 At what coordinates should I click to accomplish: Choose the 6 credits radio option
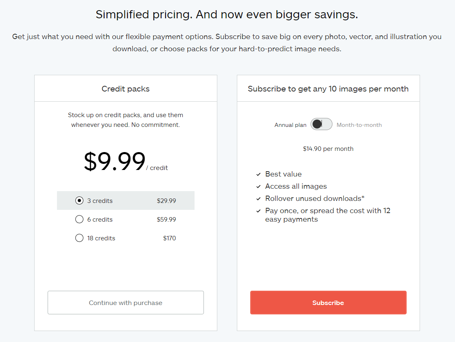click(79, 220)
